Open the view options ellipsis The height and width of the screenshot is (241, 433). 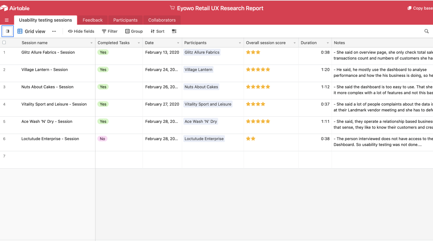[54, 31]
